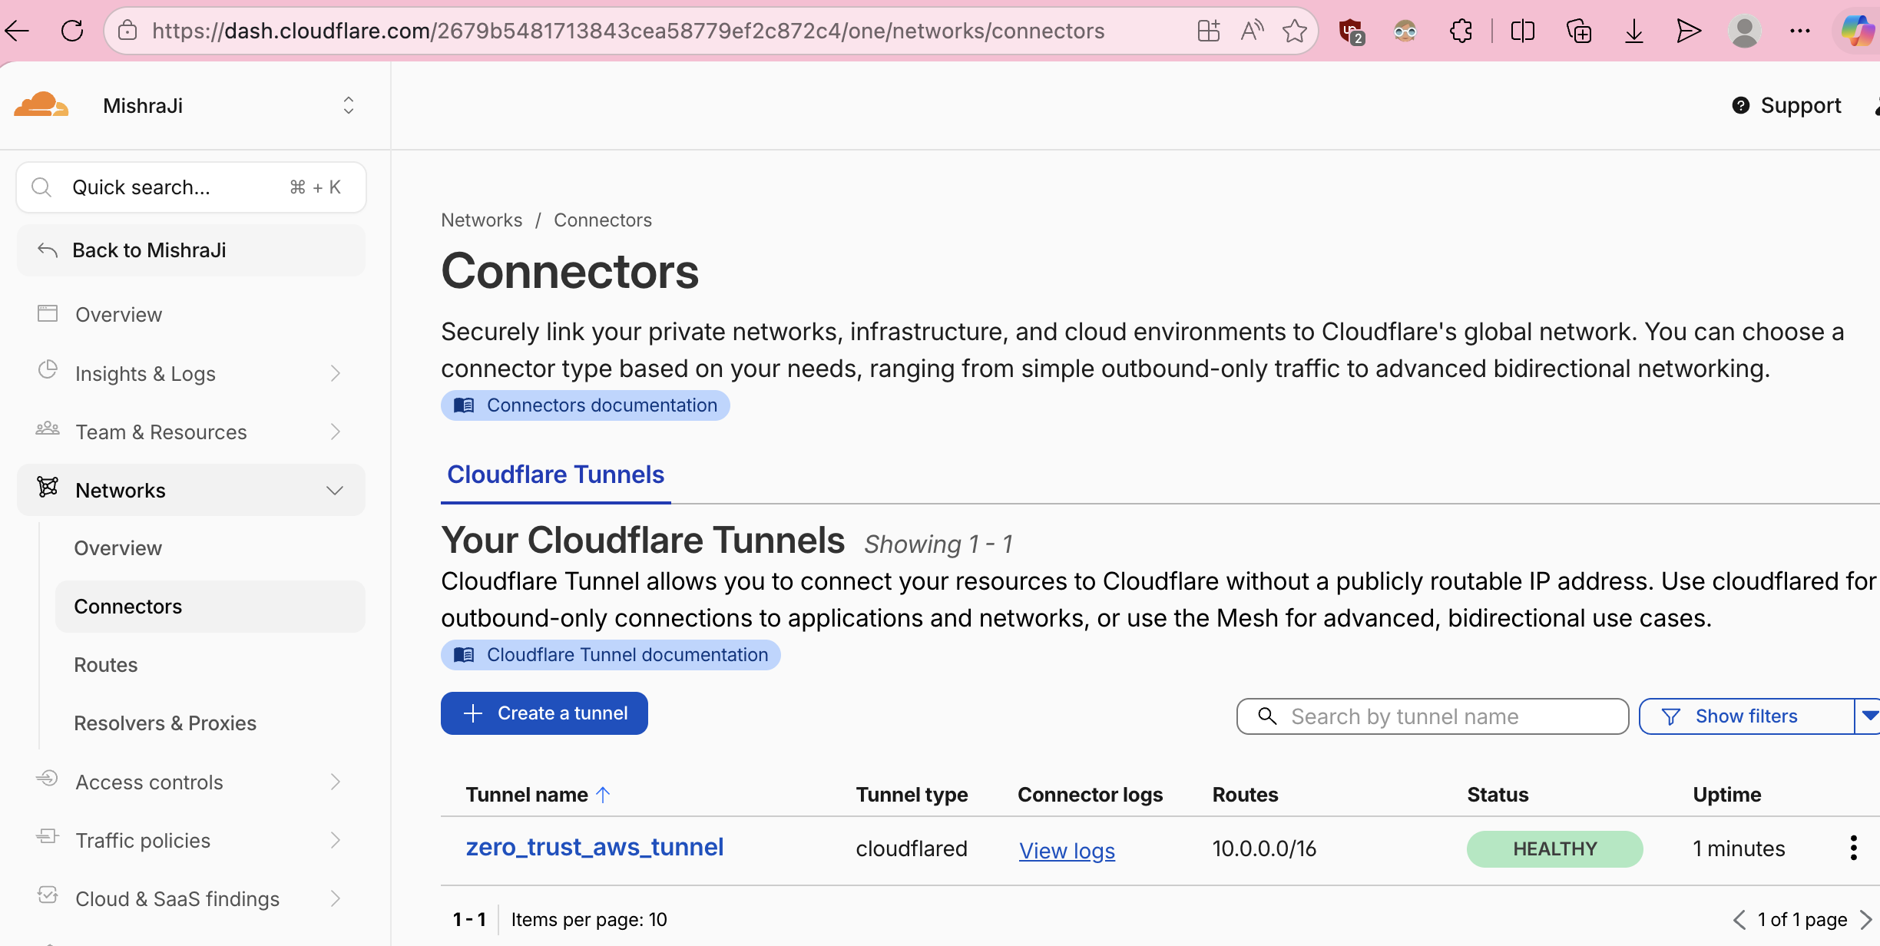Image resolution: width=1880 pixels, height=946 pixels.
Task: Select Connectors in the sidebar
Action: pyautogui.click(x=210, y=607)
